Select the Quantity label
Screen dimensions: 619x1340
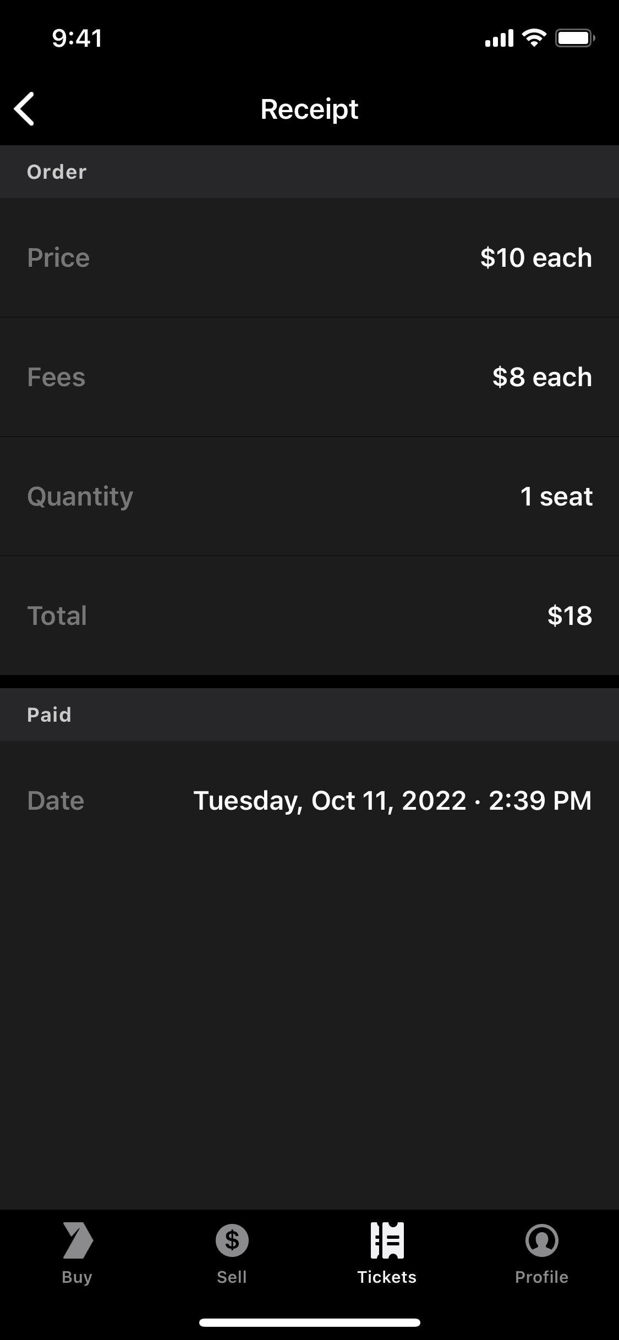(80, 497)
